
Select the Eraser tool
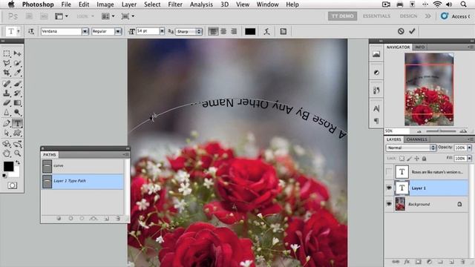7,103
